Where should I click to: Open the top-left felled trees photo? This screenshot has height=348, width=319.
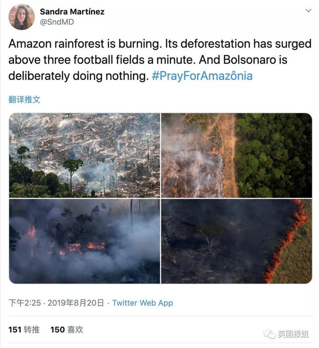pyautogui.click(x=85, y=155)
